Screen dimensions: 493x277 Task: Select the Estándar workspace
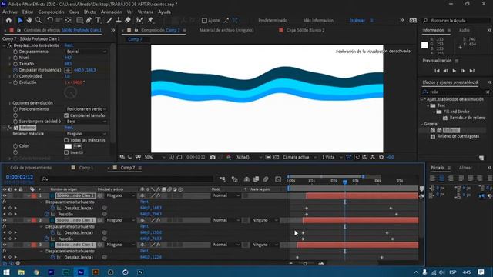357,21
